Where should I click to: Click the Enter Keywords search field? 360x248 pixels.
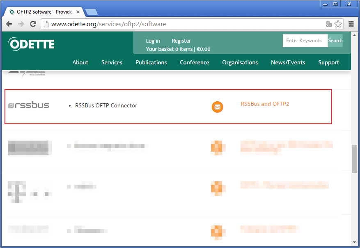pos(305,41)
